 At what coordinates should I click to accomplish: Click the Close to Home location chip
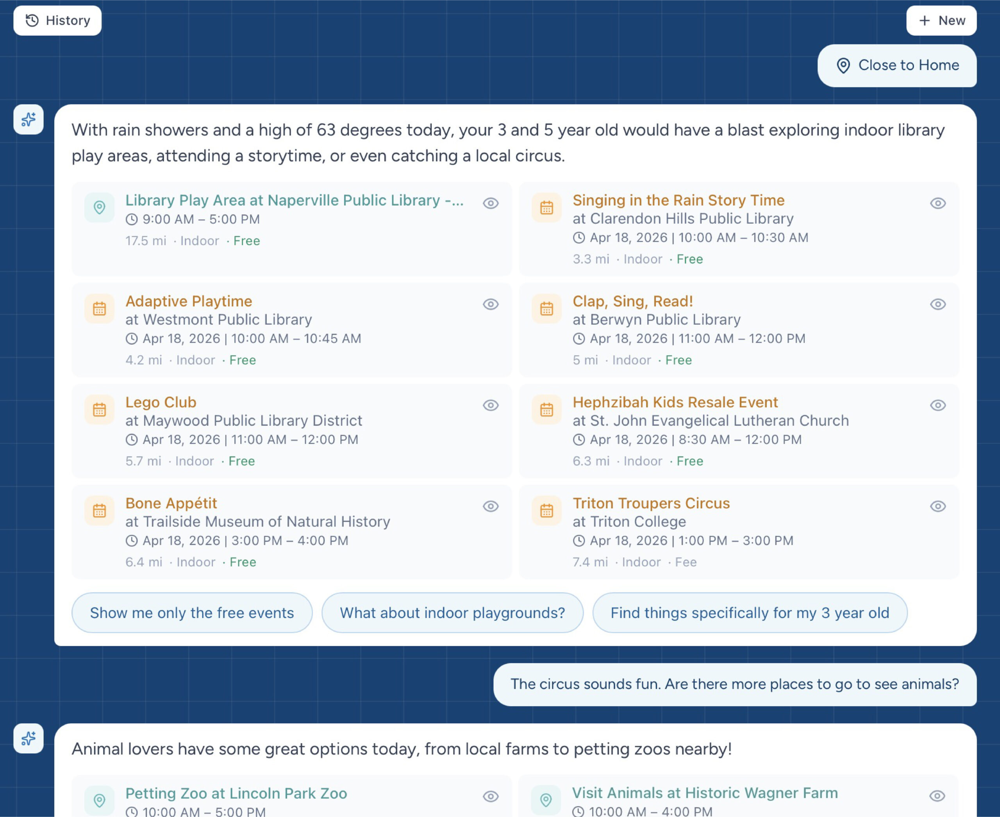click(897, 66)
